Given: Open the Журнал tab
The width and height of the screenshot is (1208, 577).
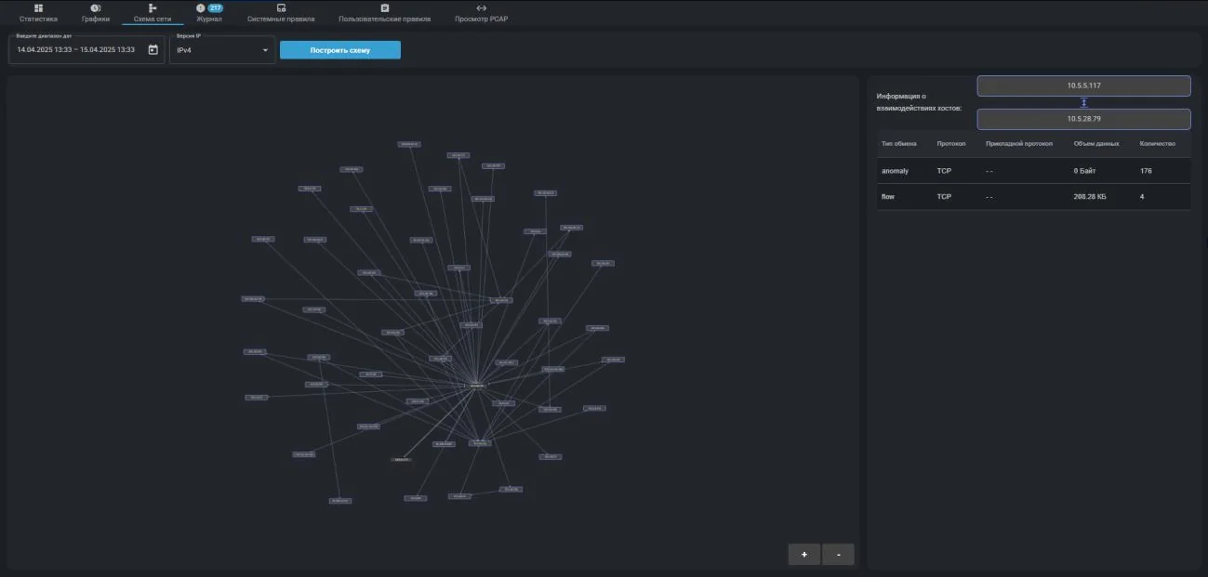Looking at the screenshot, I should [x=209, y=13].
